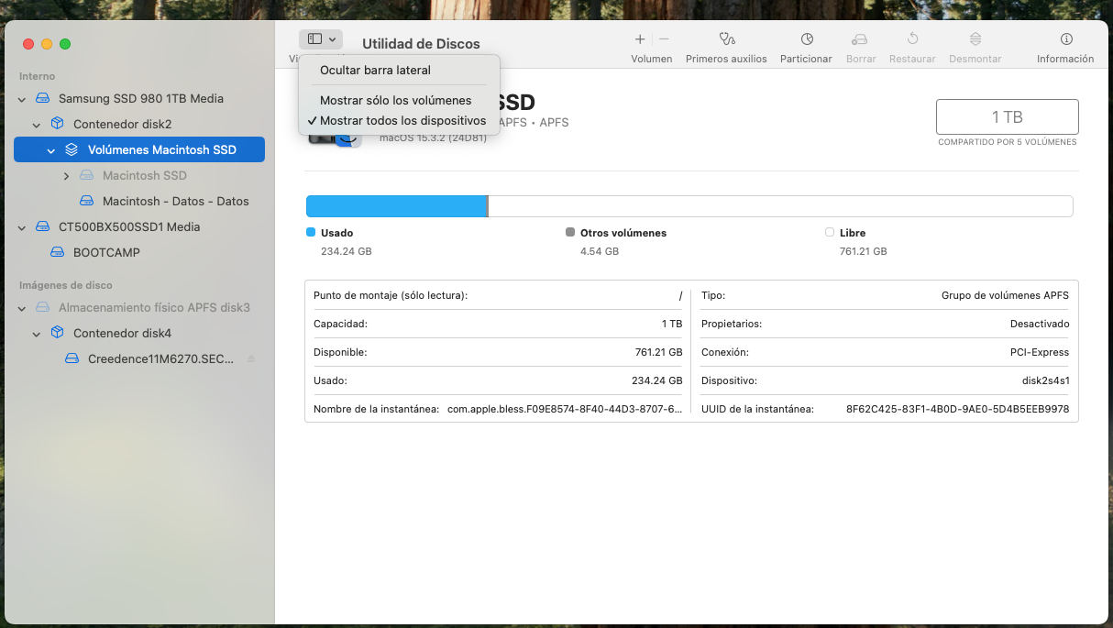The height and width of the screenshot is (628, 1113).
Task: Click the eject icon beside Creedence11M6270
Action: (x=251, y=358)
